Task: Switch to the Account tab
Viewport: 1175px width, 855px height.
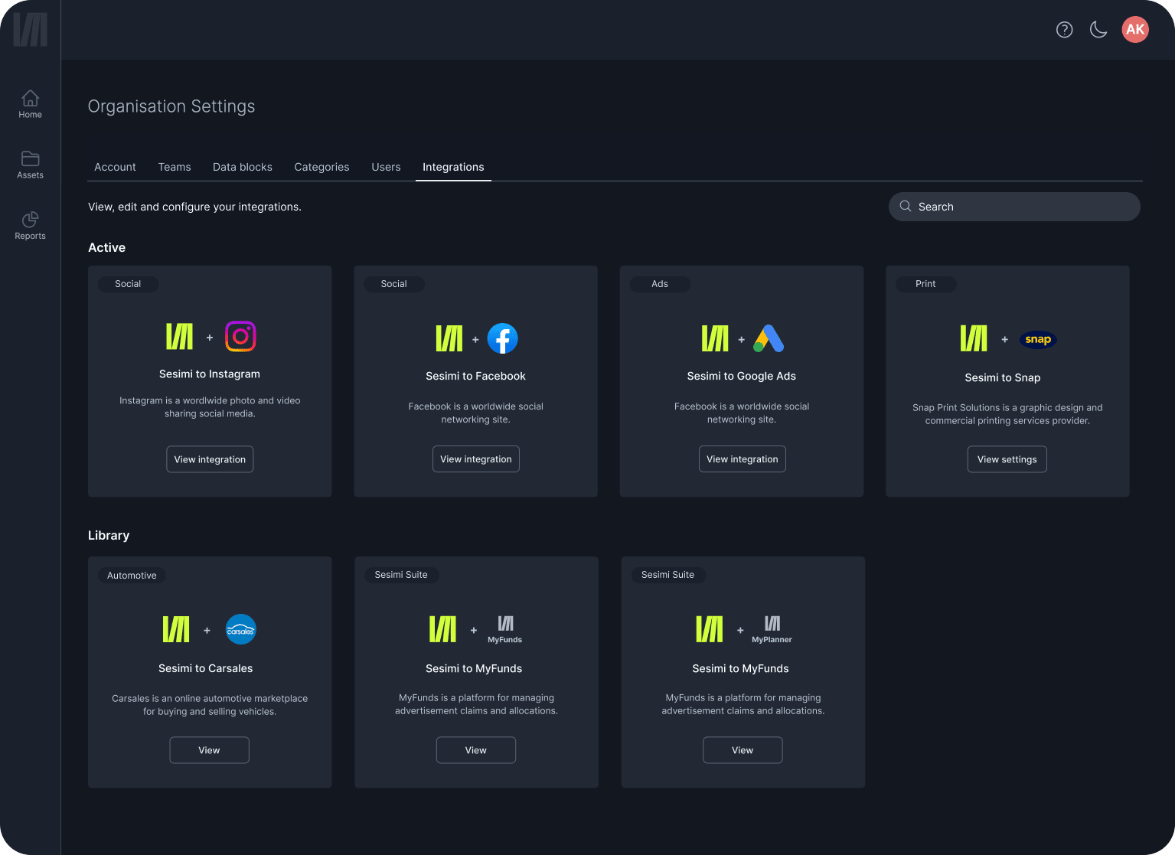Action: 115,167
